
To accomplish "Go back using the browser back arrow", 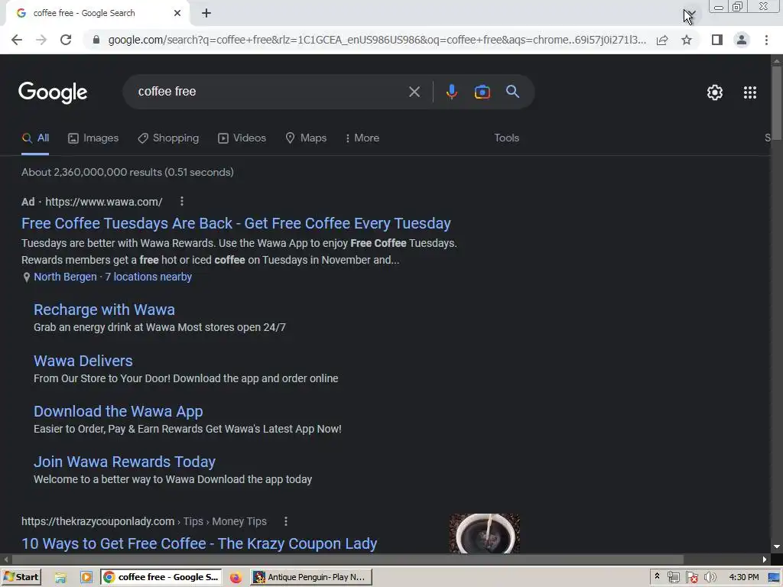I will click(x=17, y=40).
